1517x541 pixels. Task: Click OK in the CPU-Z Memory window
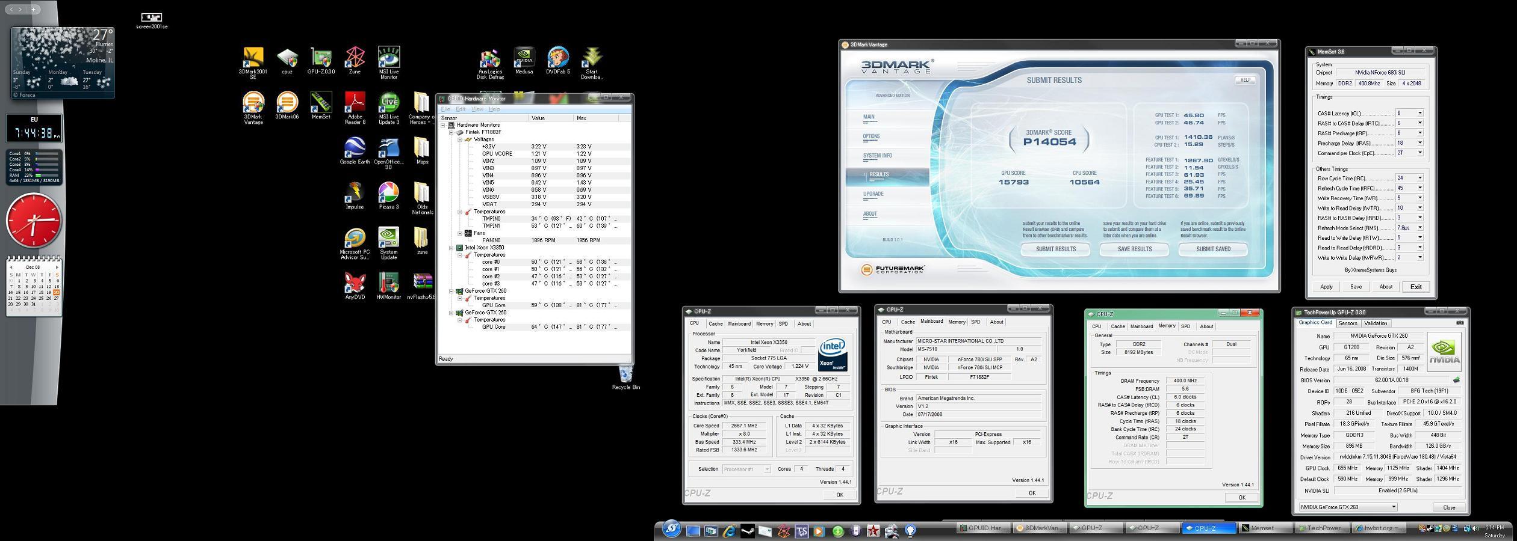[x=1241, y=497]
